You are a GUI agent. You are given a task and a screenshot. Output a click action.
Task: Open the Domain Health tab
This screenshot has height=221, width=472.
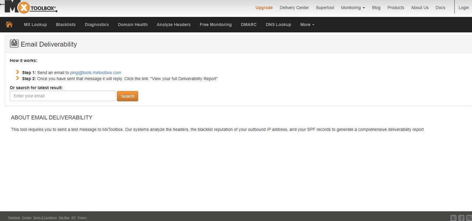coord(133,25)
